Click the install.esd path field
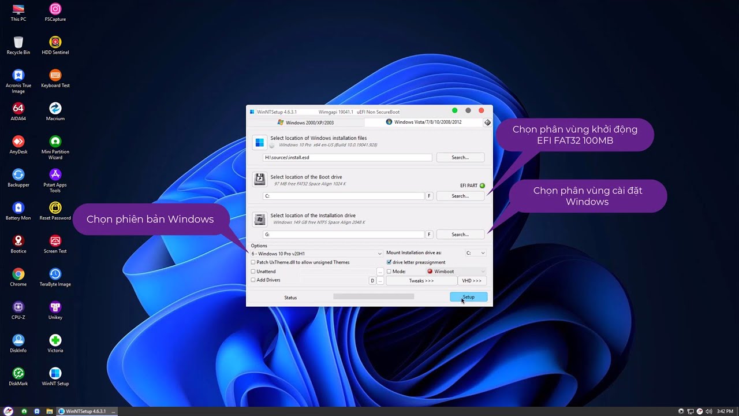Image resolution: width=739 pixels, height=416 pixels. click(x=348, y=157)
